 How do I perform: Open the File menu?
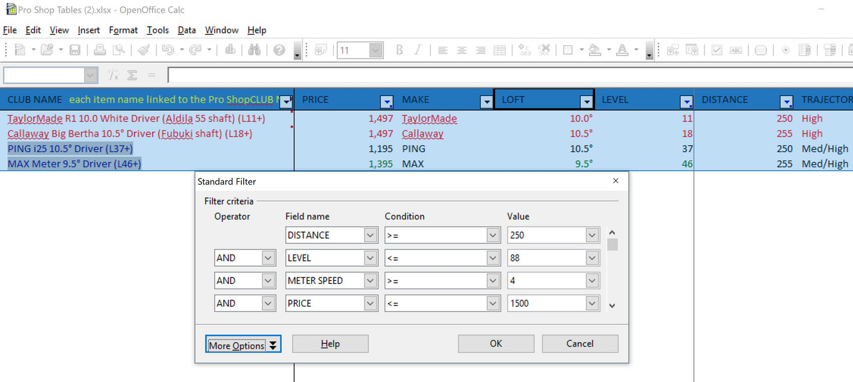coord(10,30)
